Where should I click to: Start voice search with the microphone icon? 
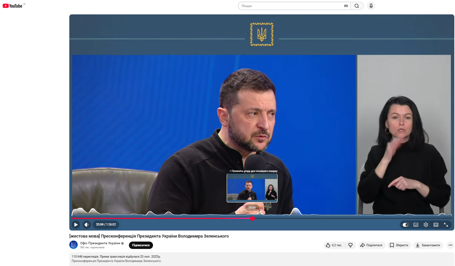coord(371,6)
